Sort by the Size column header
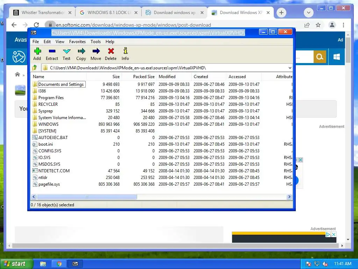 (104, 77)
